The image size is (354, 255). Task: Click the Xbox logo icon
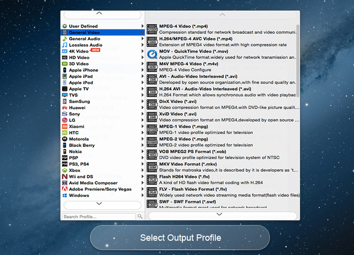click(65, 170)
